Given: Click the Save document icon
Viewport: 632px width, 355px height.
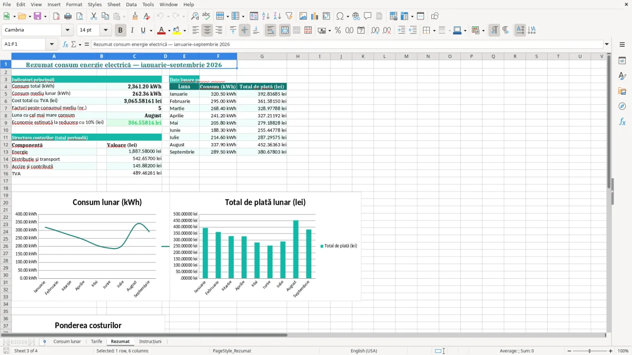Looking at the screenshot, I should tap(37, 16).
